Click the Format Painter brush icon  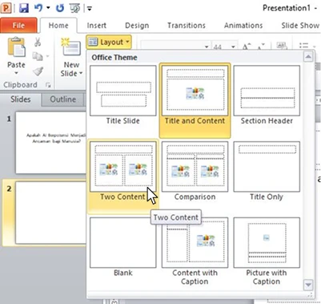[38, 71]
